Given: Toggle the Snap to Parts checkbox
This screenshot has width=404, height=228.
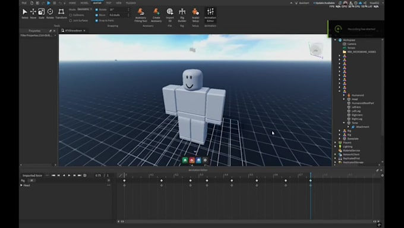Looking at the screenshot, I should [x=97, y=20].
